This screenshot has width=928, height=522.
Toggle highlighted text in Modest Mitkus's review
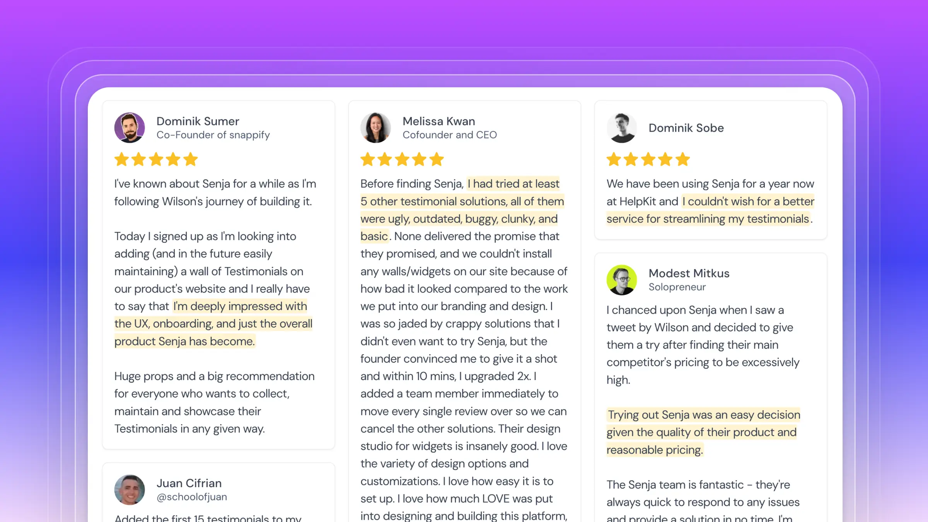(702, 433)
